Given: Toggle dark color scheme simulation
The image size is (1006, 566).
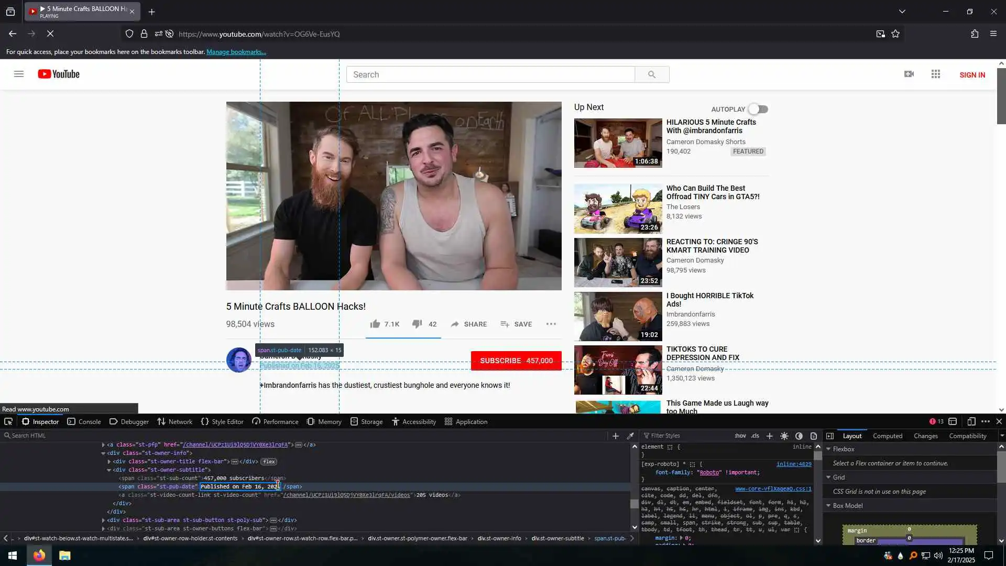Looking at the screenshot, I should pyautogui.click(x=799, y=436).
